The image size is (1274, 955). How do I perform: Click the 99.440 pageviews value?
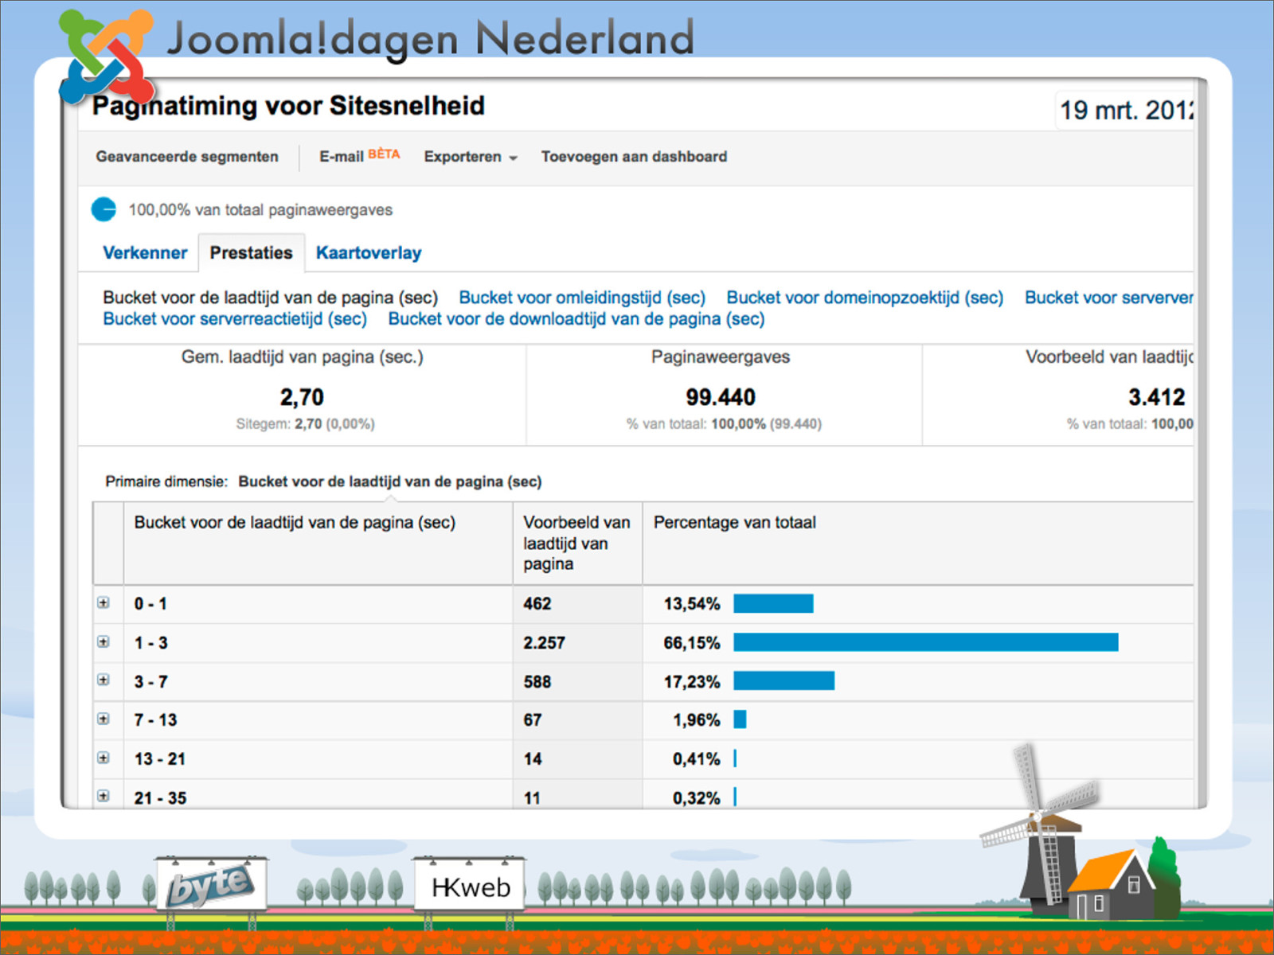click(x=721, y=397)
